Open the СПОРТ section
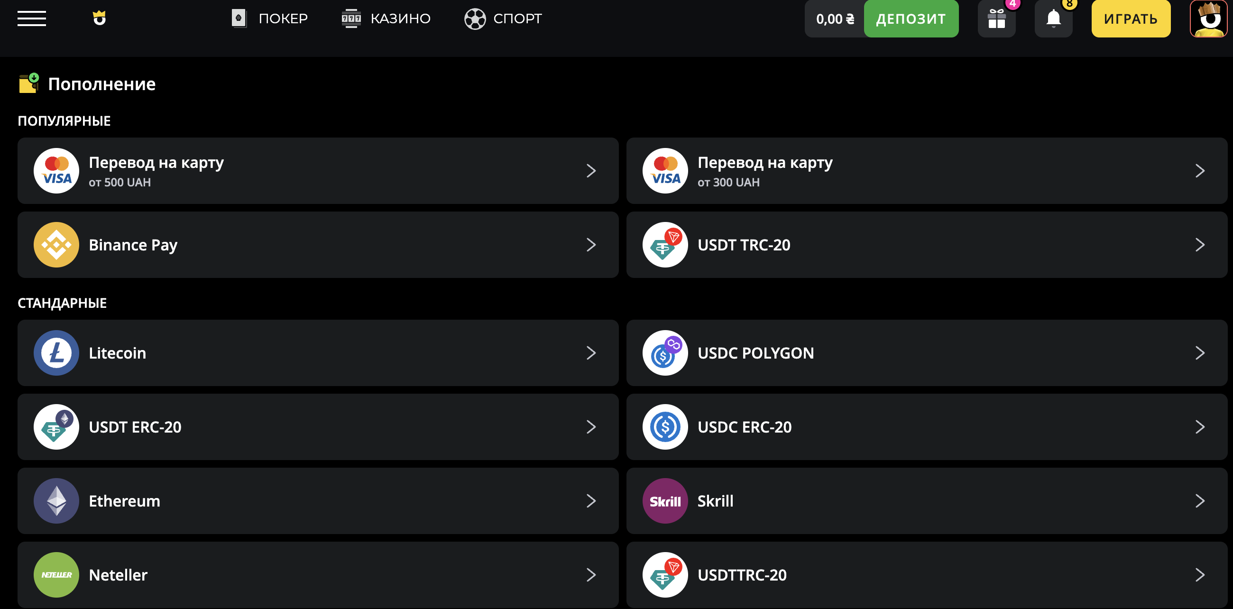Screen dimensions: 1233x609 [503, 18]
